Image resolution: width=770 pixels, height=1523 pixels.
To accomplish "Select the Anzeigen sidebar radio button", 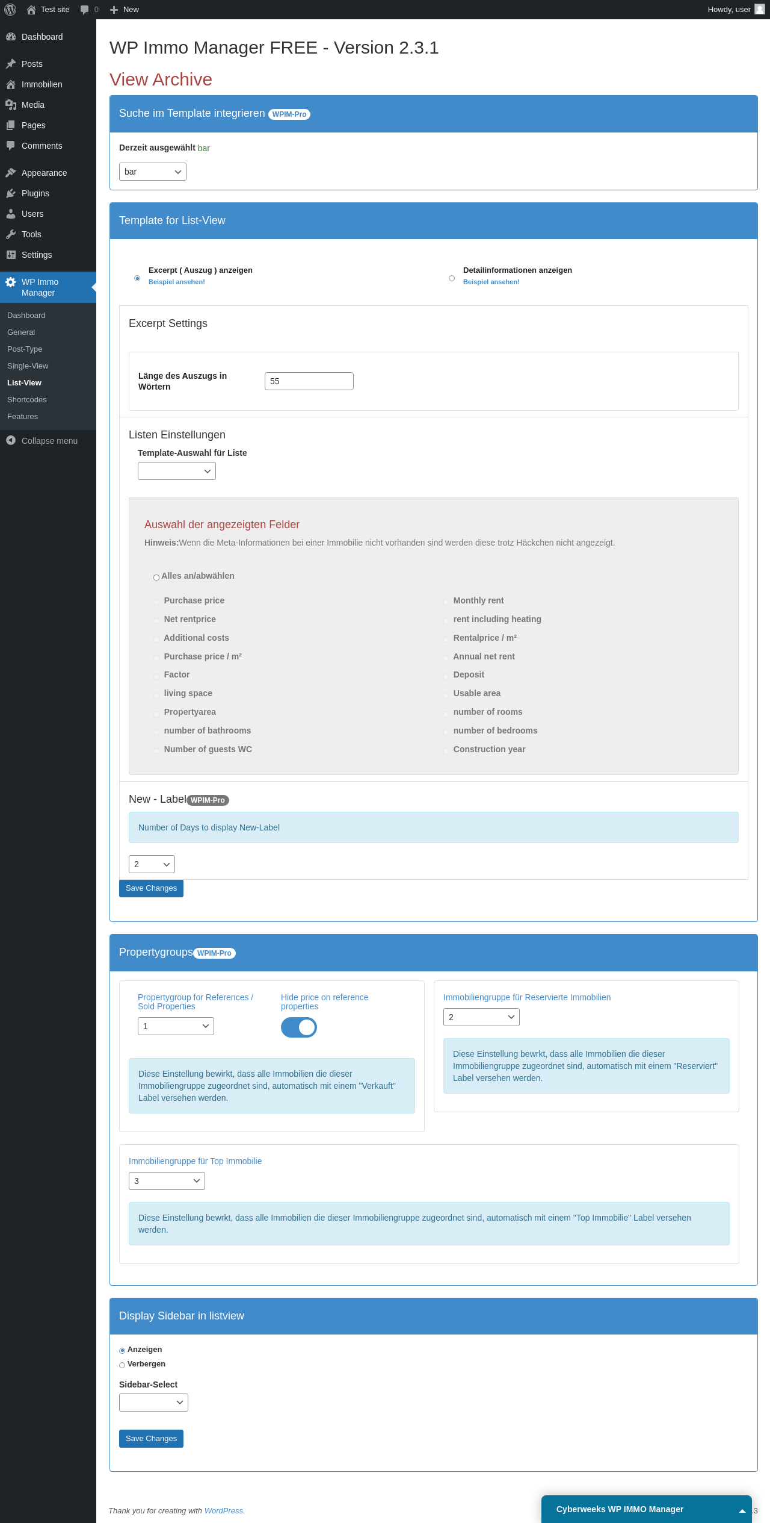I will coord(122,1351).
